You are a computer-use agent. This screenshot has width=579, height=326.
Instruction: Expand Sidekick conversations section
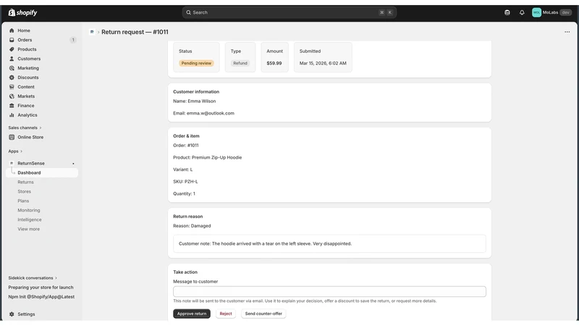coord(33,278)
